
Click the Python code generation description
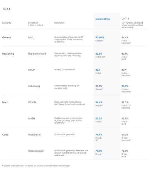tap(65, 134)
